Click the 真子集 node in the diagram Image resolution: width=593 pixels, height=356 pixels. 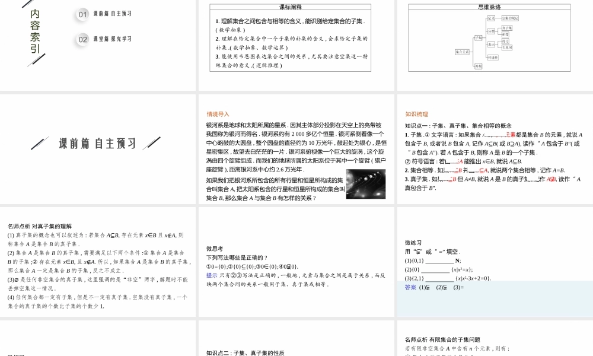506,28
